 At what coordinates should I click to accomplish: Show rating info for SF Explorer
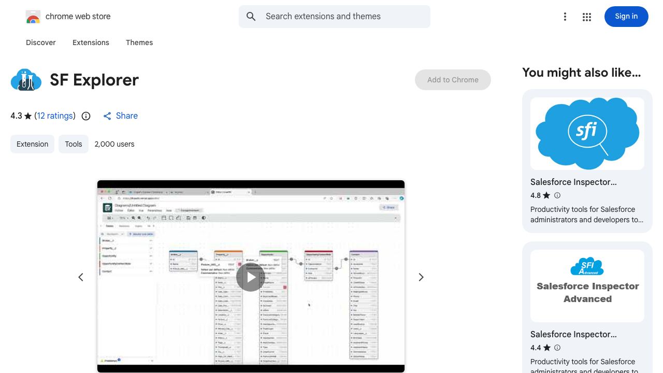point(86,116)
